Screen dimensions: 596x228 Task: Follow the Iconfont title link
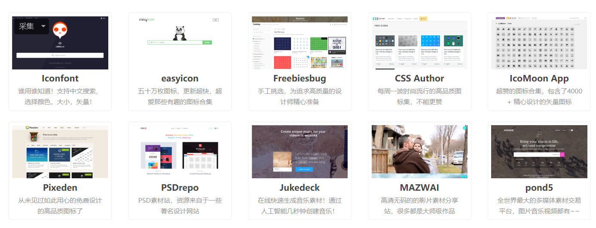click(x=60, y=78)
